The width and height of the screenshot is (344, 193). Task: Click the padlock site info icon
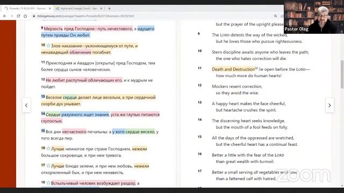pyautogui.click(x=34, y=16)
